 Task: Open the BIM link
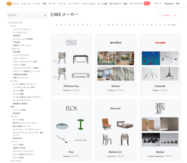tap(178, 4)
